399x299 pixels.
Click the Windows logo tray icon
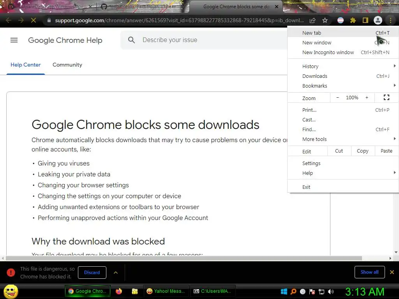[284, 292]
